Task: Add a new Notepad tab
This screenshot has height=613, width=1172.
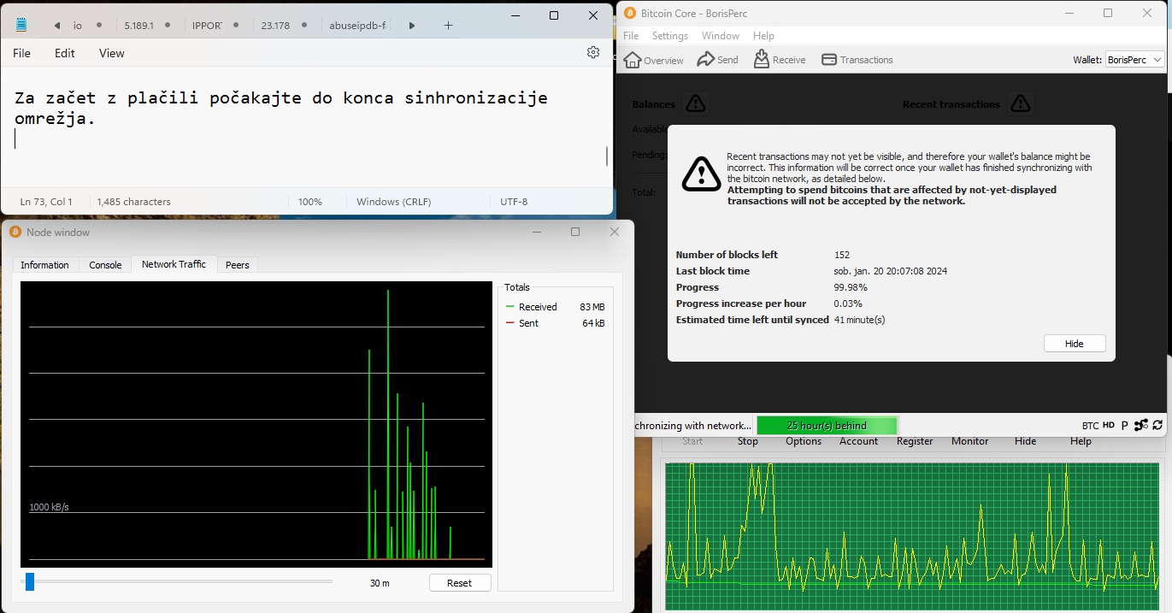Action: (x=448, y=26)
